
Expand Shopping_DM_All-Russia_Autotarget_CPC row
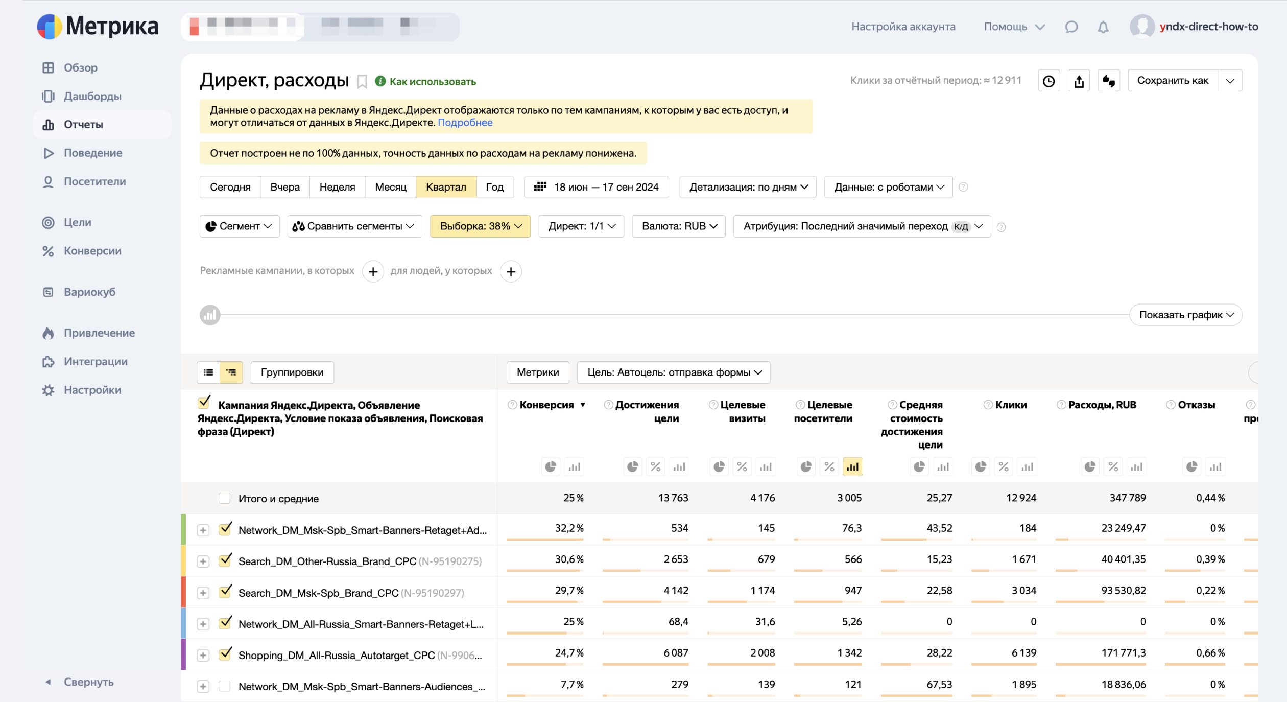pos(203,656)
